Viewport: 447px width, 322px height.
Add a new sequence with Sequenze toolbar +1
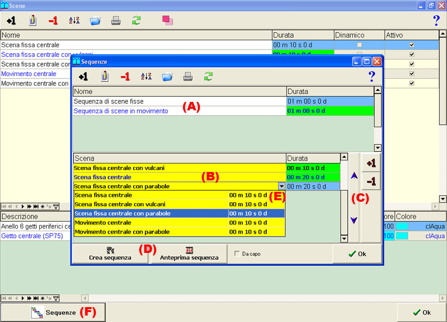point(83,77)
